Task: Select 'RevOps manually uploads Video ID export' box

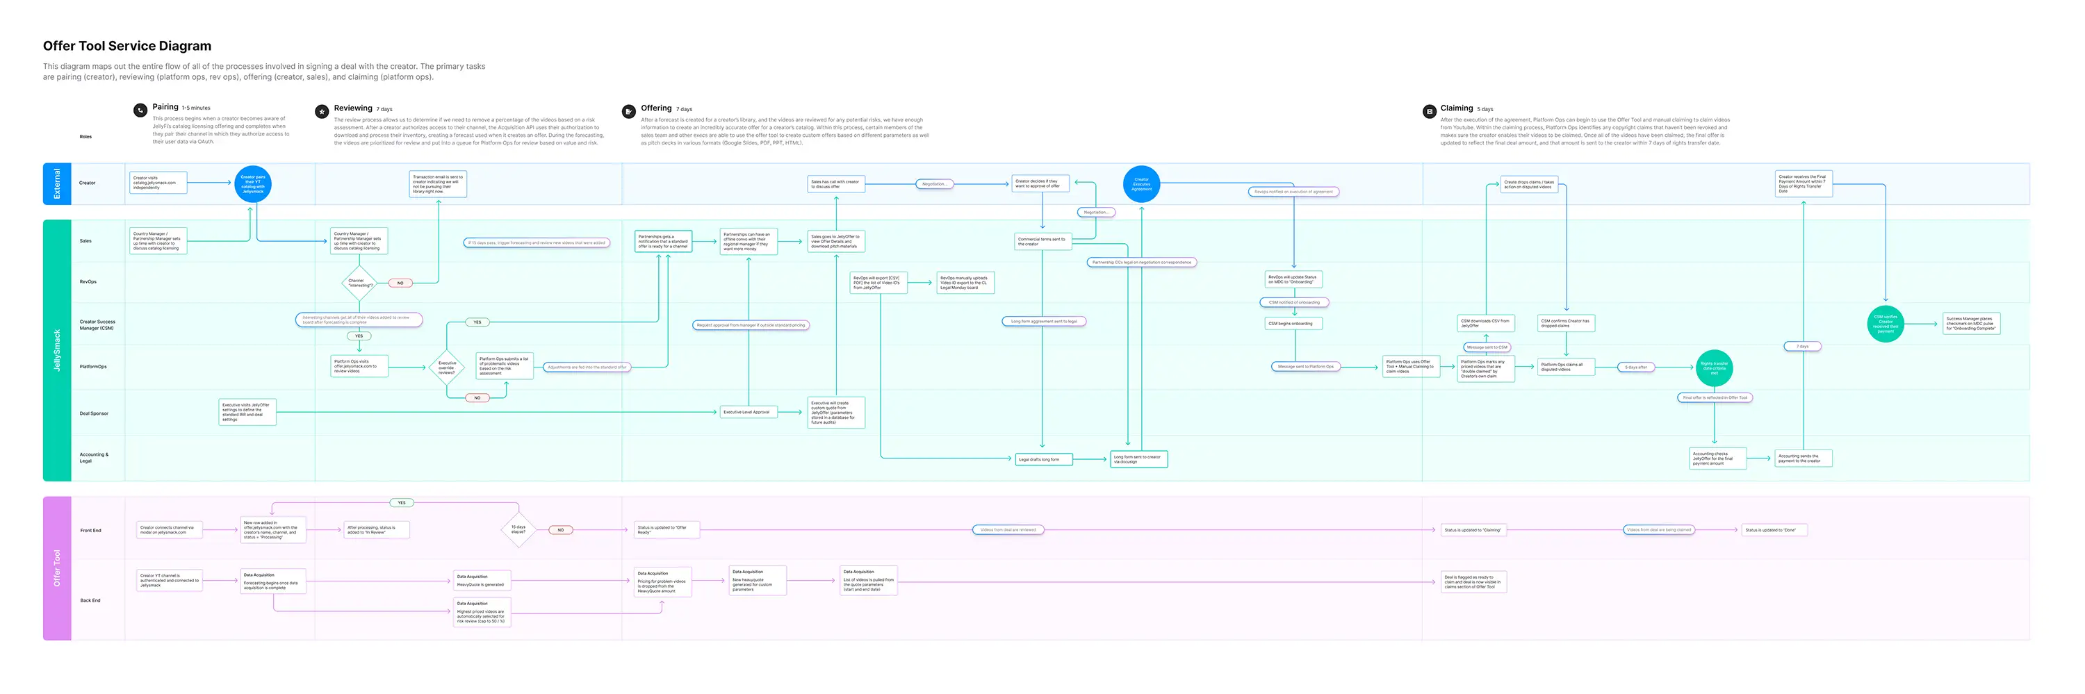Action: pos(965,282)
